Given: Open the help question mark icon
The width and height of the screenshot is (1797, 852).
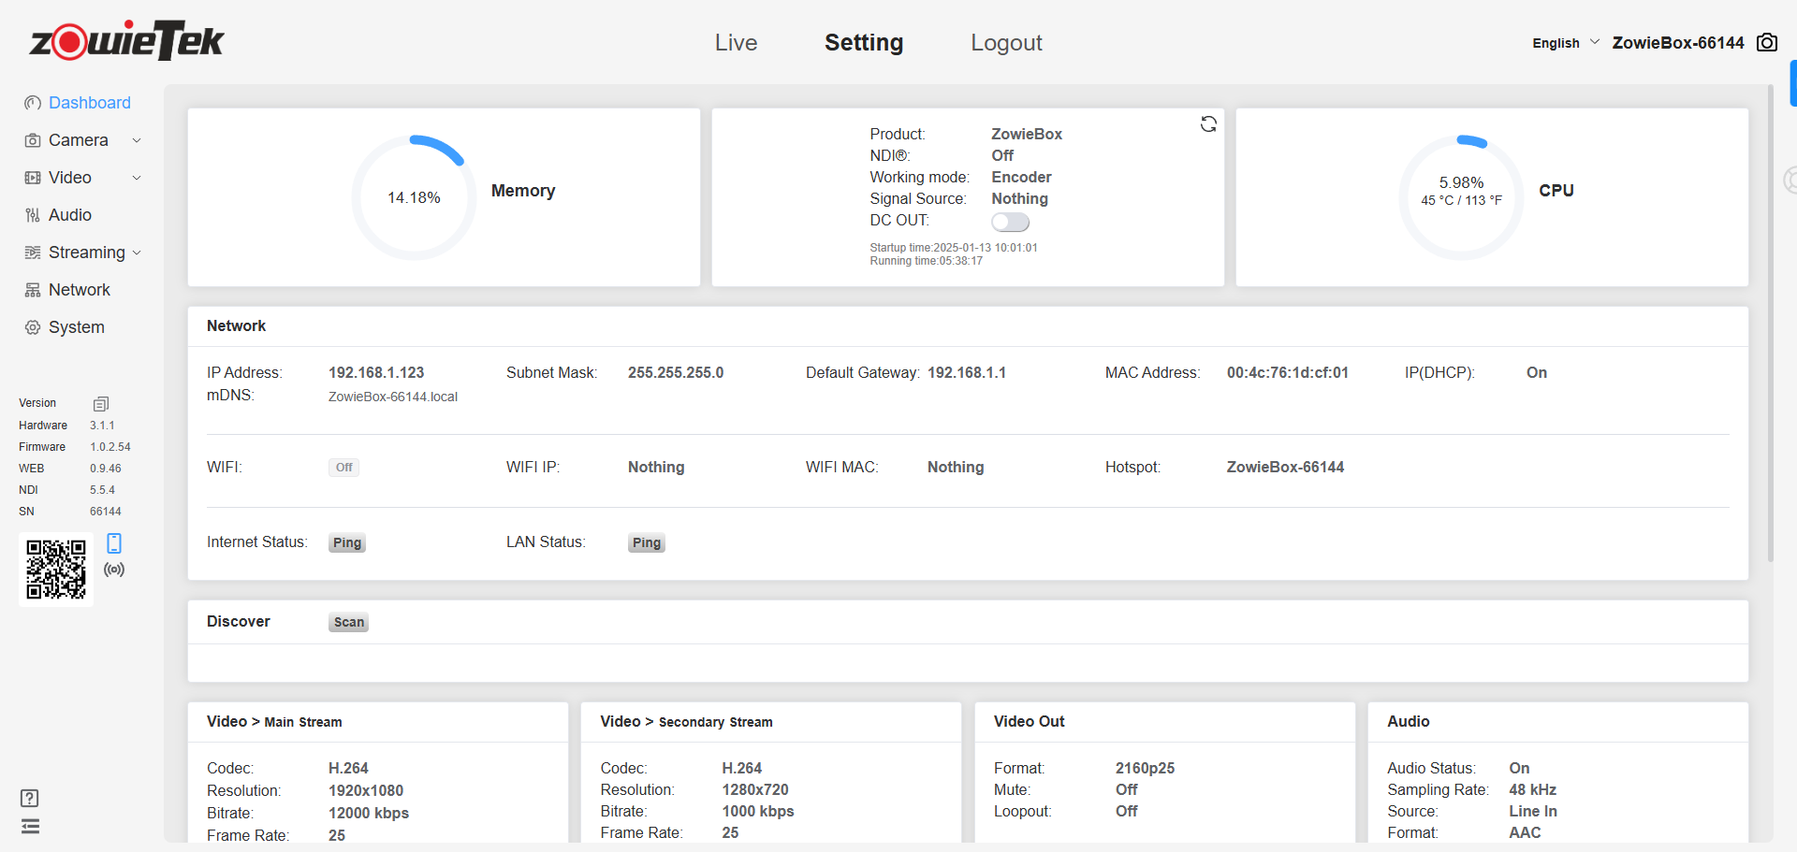Looking at the screenshot, I should pyautogui.click(x=30, y=798).
